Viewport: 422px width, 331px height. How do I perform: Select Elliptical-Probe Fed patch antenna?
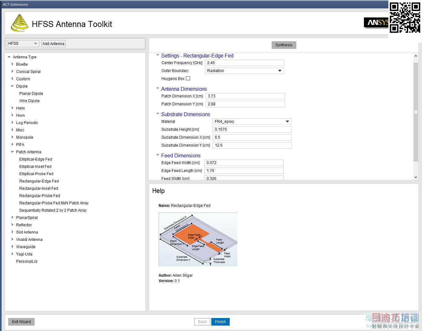[x=36, y=174]
